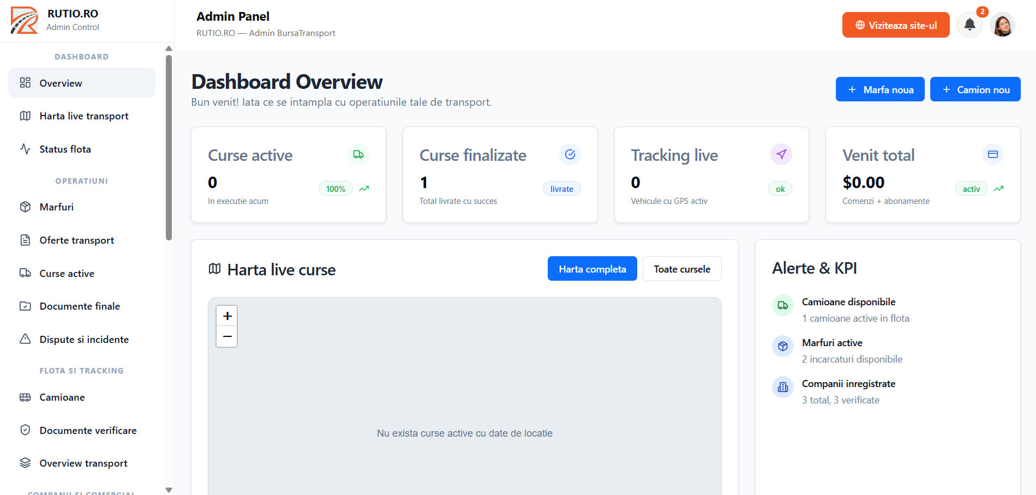Click the truck icon beside Camioane disponibile
The height and width of the screenshot is (495, 1036).
[783, 305]
